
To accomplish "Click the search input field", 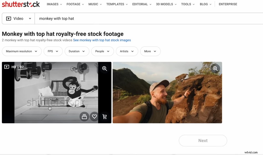I will [x=105, y=18].
